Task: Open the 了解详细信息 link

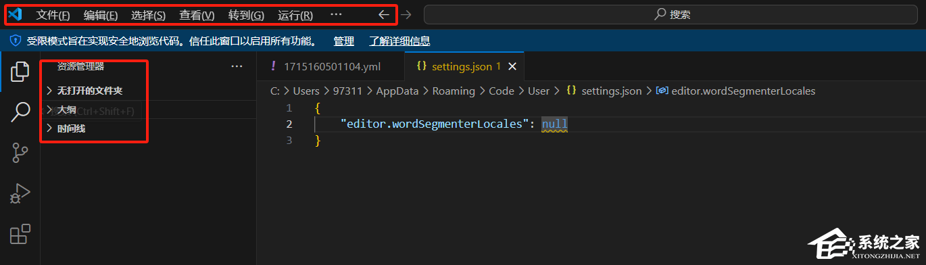Action: click(399, 41)
